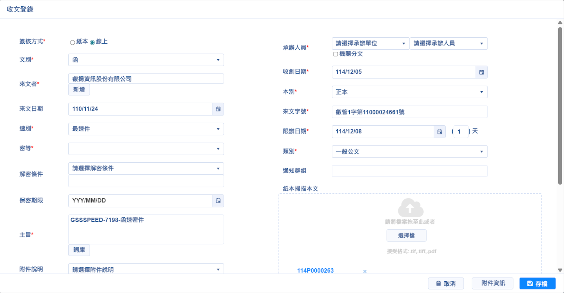Click the 附件資訊 button

click(493, 283)
